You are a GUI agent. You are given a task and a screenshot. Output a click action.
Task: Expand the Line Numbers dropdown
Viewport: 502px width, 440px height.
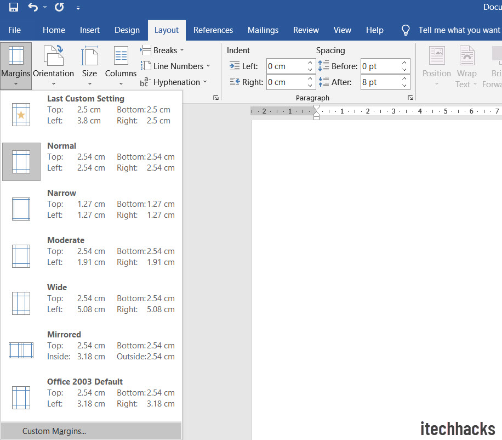pyautogui.click(x=175, y=66)
